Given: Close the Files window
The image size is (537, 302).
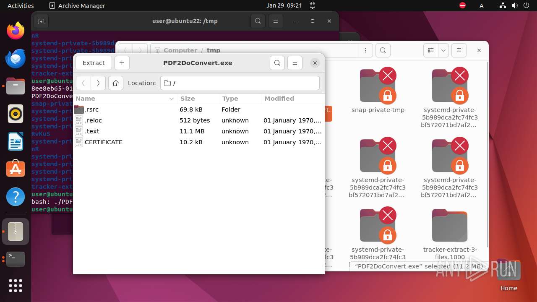Looking at the screenshot, I should point(479,50).
